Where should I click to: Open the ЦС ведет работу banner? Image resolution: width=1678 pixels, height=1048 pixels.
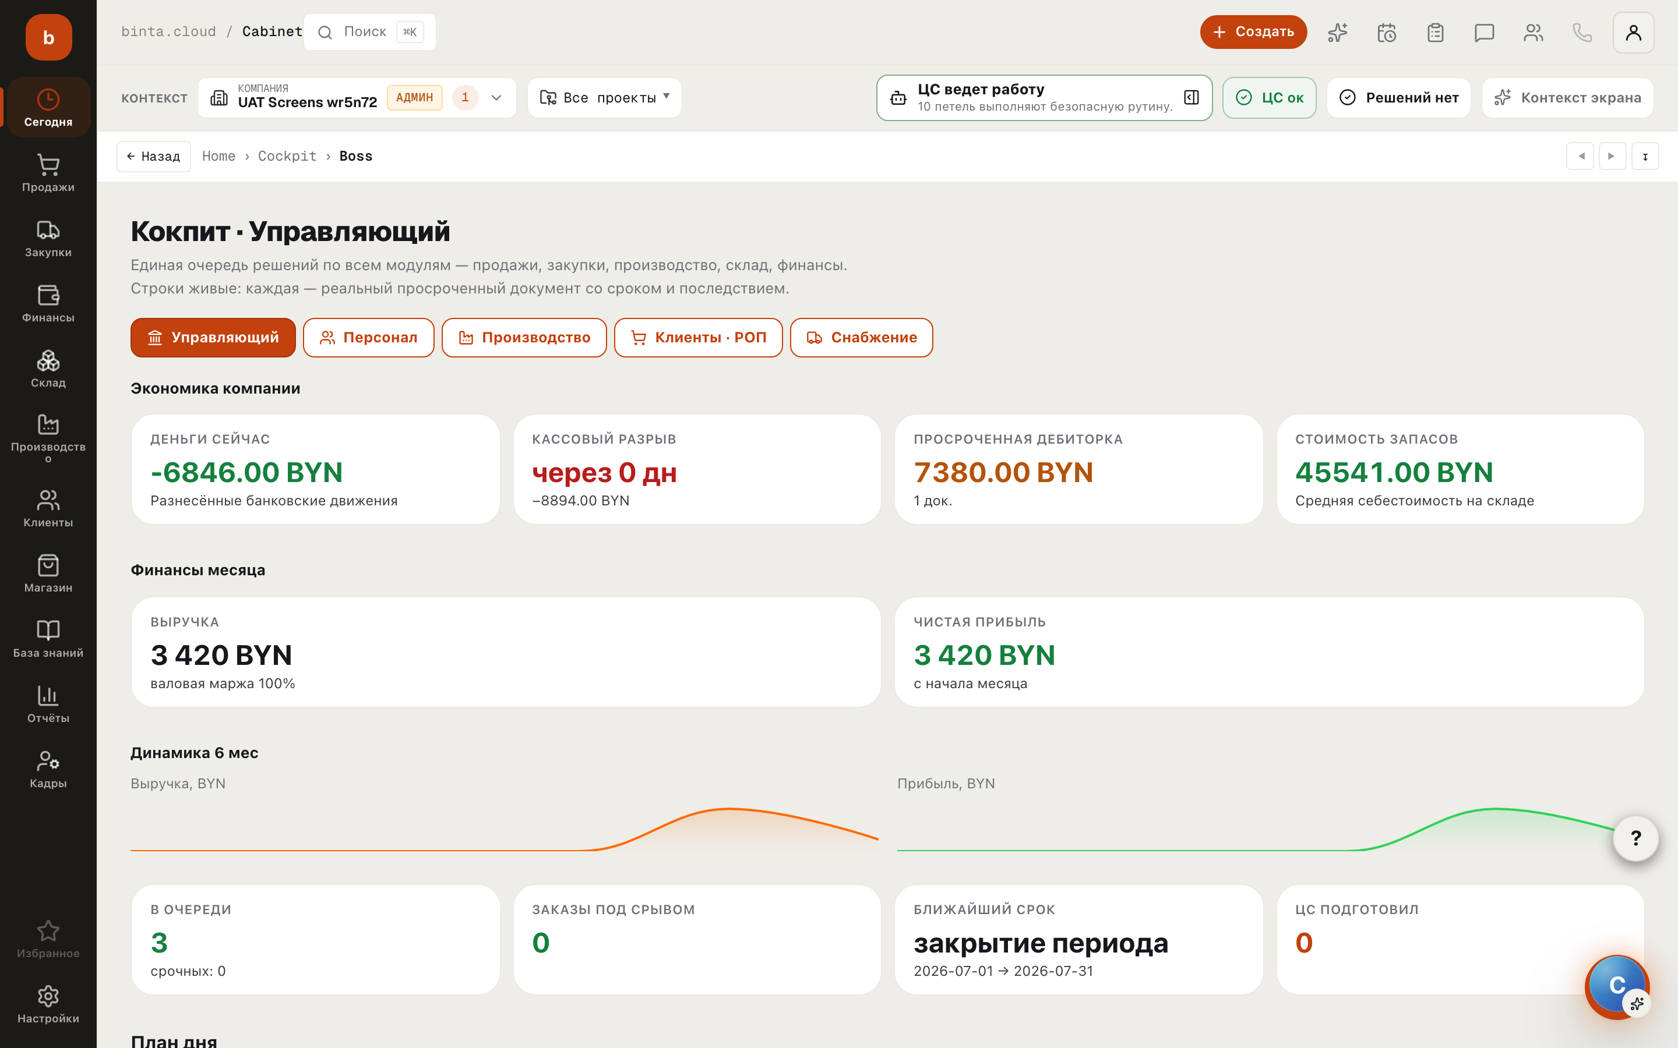pyautogui.click(x=1044, y=98)
